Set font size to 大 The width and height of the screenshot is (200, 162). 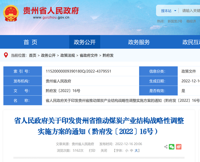pos(136,150)
